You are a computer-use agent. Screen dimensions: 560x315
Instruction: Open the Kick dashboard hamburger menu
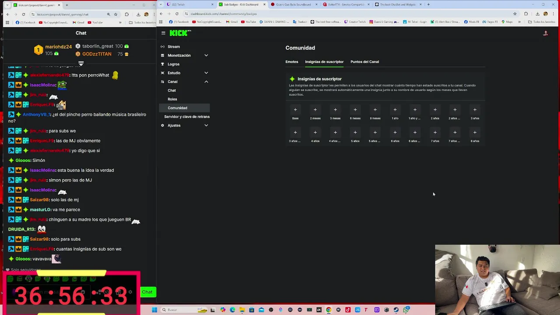pos(163,33)
